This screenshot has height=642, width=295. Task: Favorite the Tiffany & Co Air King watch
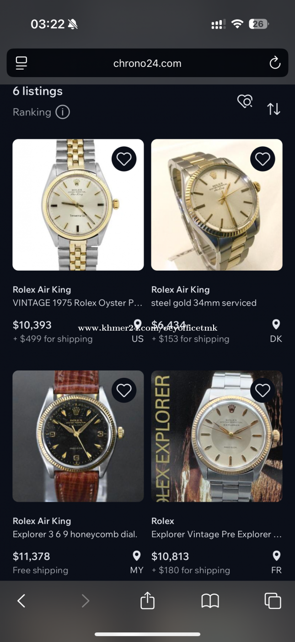tap(124, 159)
